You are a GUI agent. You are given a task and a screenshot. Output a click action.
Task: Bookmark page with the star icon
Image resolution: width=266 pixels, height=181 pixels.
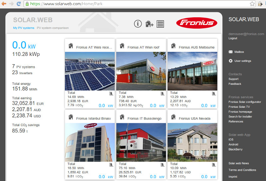tap(252, 4)
